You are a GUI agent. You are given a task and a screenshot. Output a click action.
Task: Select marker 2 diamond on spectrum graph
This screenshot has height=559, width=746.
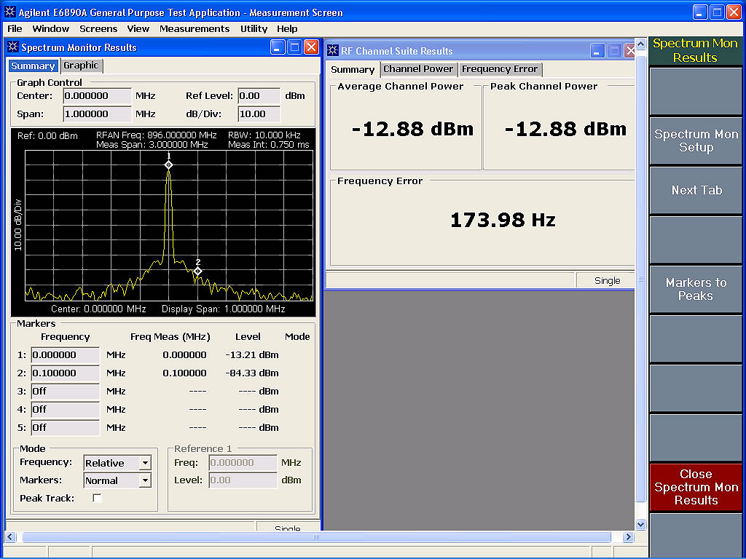pyautogui.click(x=197, y=271)
